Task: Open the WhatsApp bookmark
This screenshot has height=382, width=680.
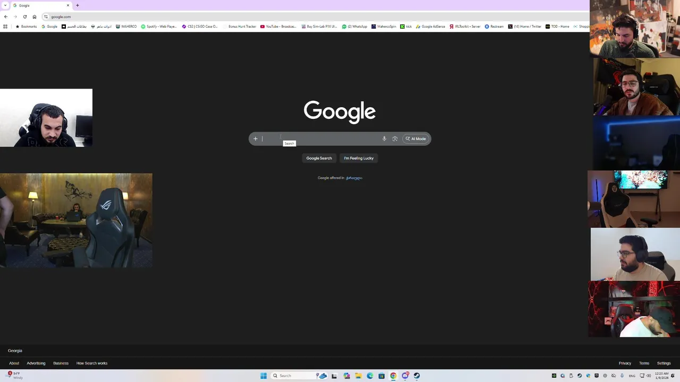Action: pyautogui.click(x=354, y=27)
